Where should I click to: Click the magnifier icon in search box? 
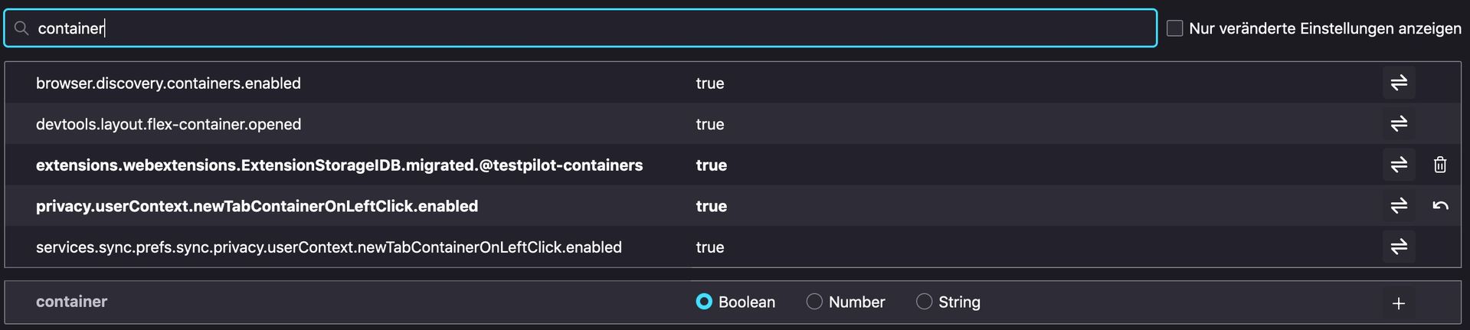(21, 28)
